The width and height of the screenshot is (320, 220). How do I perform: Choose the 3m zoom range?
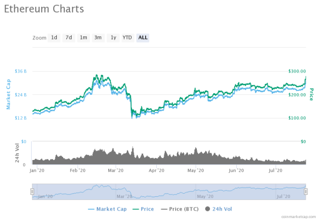click(98, 38)
